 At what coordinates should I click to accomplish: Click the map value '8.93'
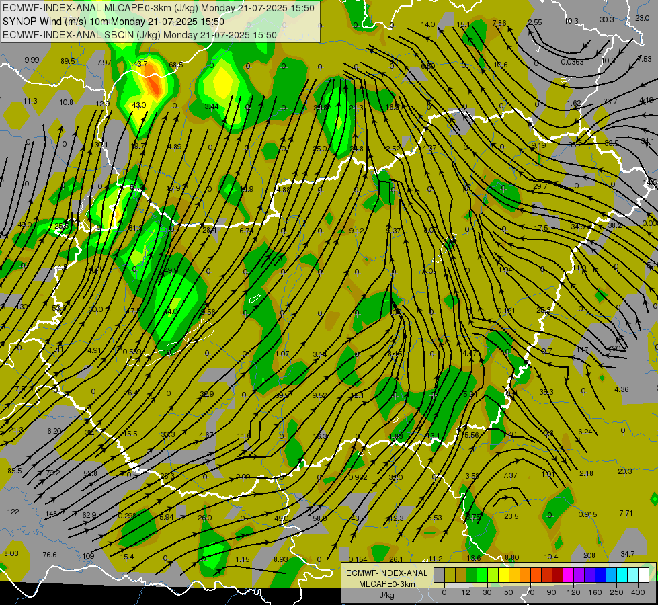tap(281, 559)
